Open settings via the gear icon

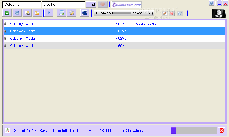click(72, 13)
